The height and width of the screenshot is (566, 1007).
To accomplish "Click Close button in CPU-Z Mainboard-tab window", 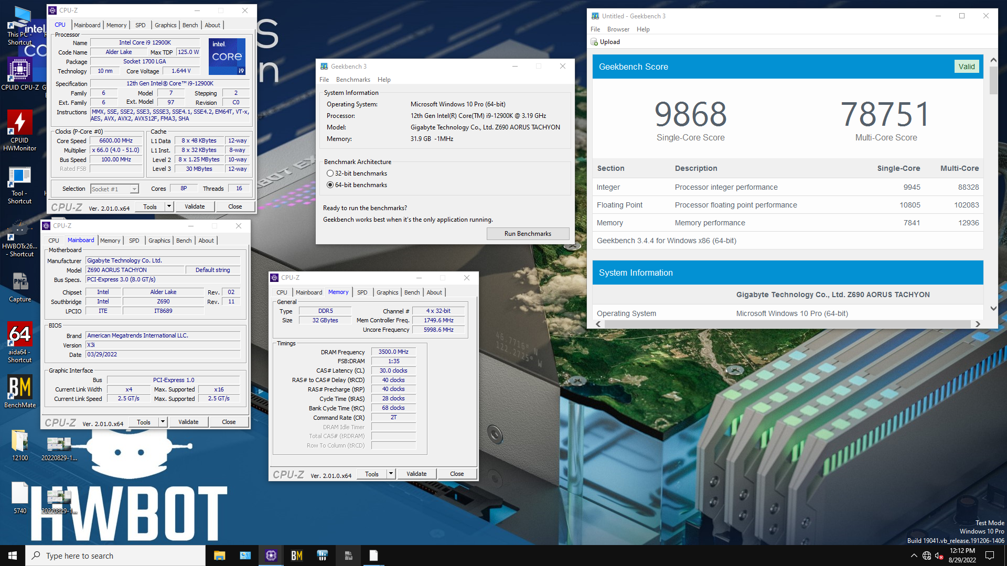I will coord(229,422).
